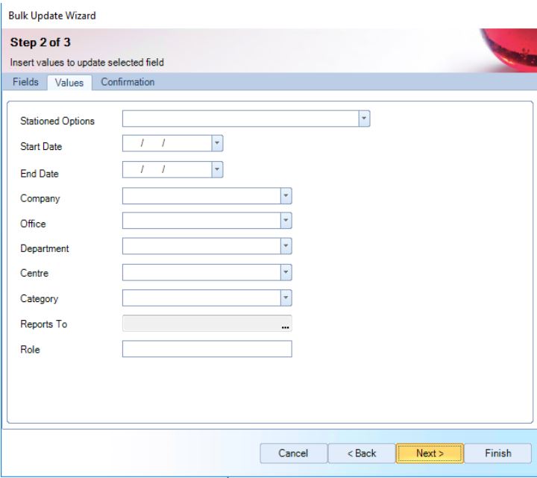Click the 'Company' label text
Image resolution: width=537 pixels, height=478 pixels.
click(x=40, y=198)
